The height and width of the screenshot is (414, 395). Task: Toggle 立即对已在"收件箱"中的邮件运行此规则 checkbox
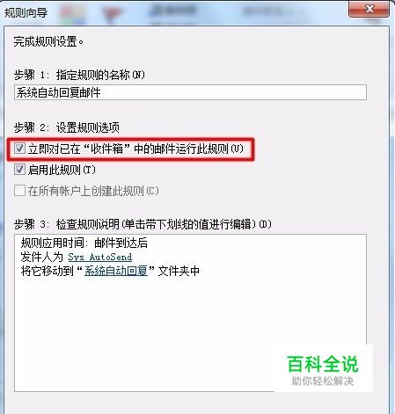(x=19, y=149)
